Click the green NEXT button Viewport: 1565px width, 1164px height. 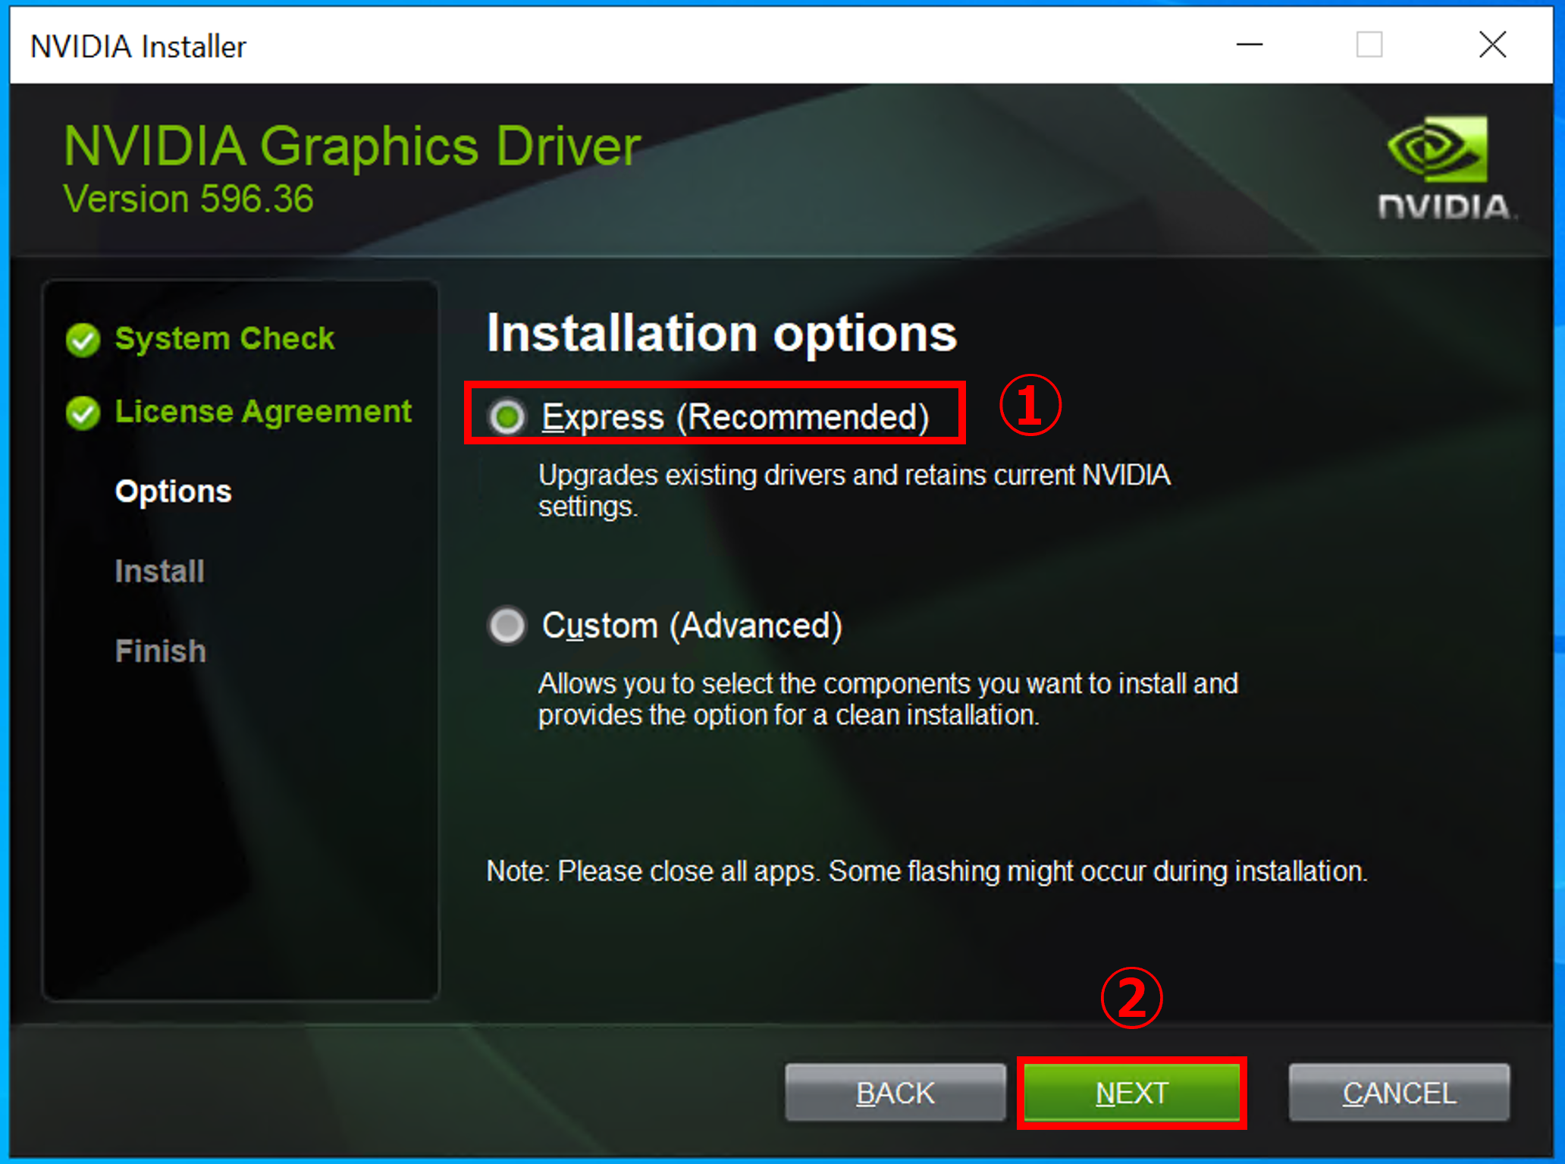click(x=1131, y=1093)
